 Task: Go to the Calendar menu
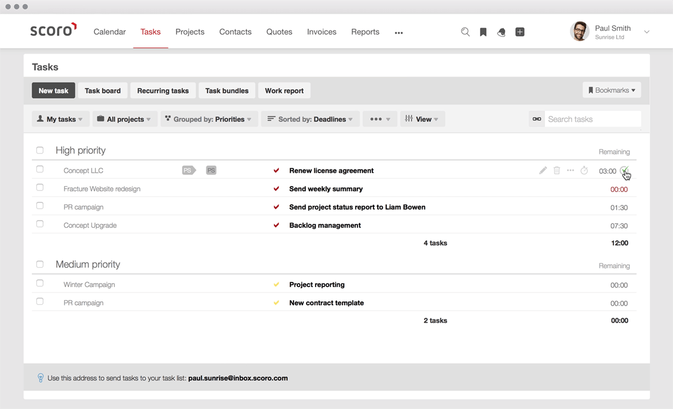click(110, 32)
